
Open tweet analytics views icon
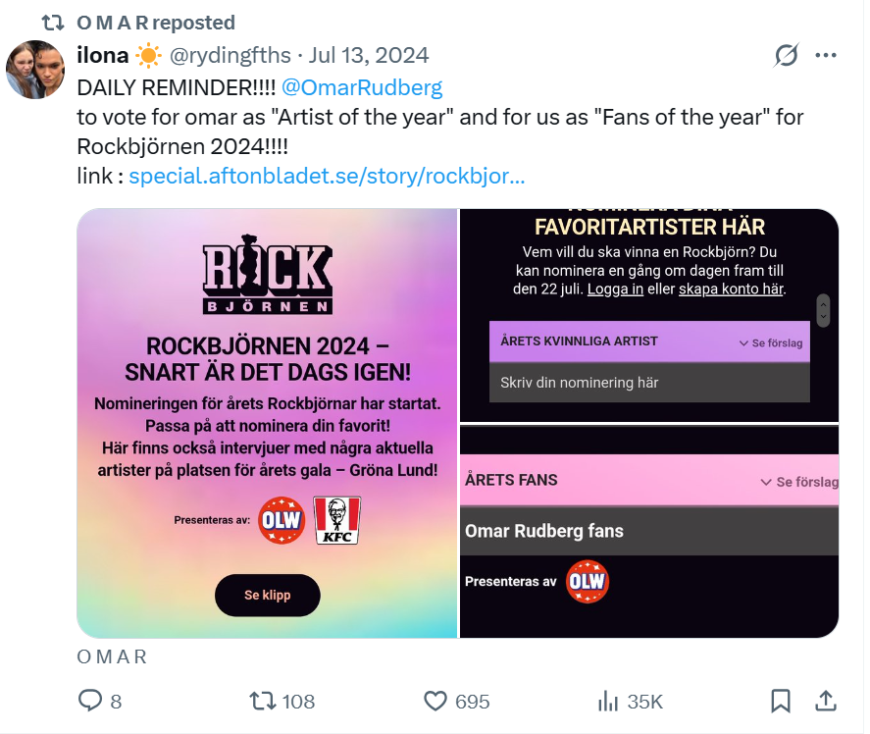click(x=608, y=701)
